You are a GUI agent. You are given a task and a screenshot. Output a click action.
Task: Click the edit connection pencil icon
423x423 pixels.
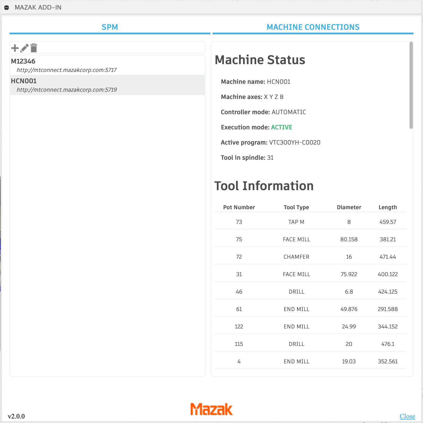[24, 48]
